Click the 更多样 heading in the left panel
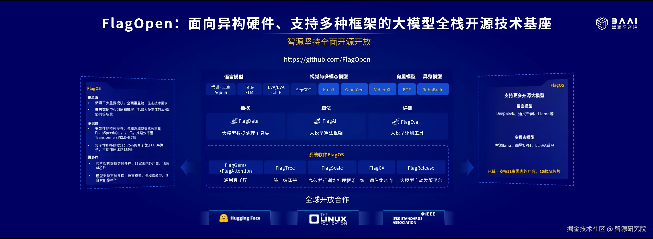This screenshot has width=653, height=239. (93, 157)
